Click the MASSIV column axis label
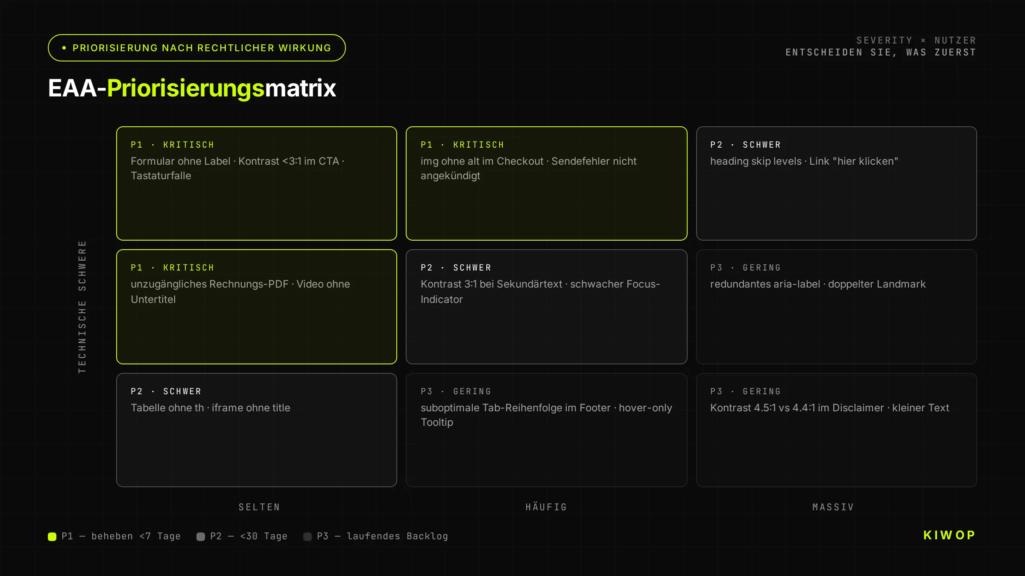The height and width of the screenshot is (576, 1025). (833, 507)
